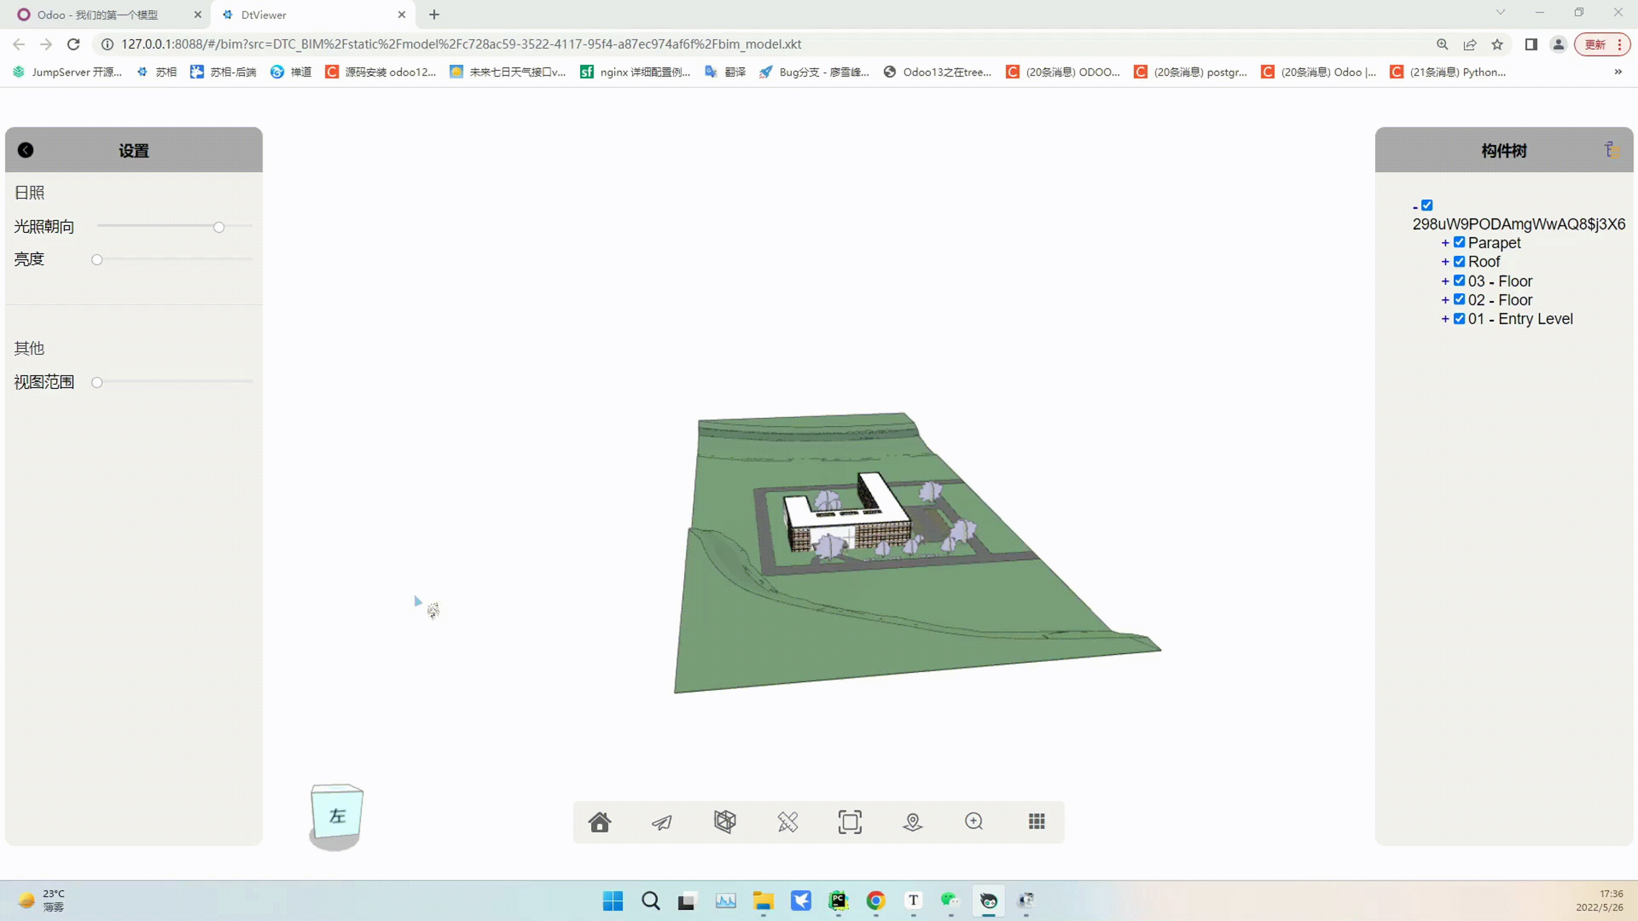Viewport: 1638px width, 921px height.
Task: Expand the 02 - Floor tree node
Action: [1445, 300]
